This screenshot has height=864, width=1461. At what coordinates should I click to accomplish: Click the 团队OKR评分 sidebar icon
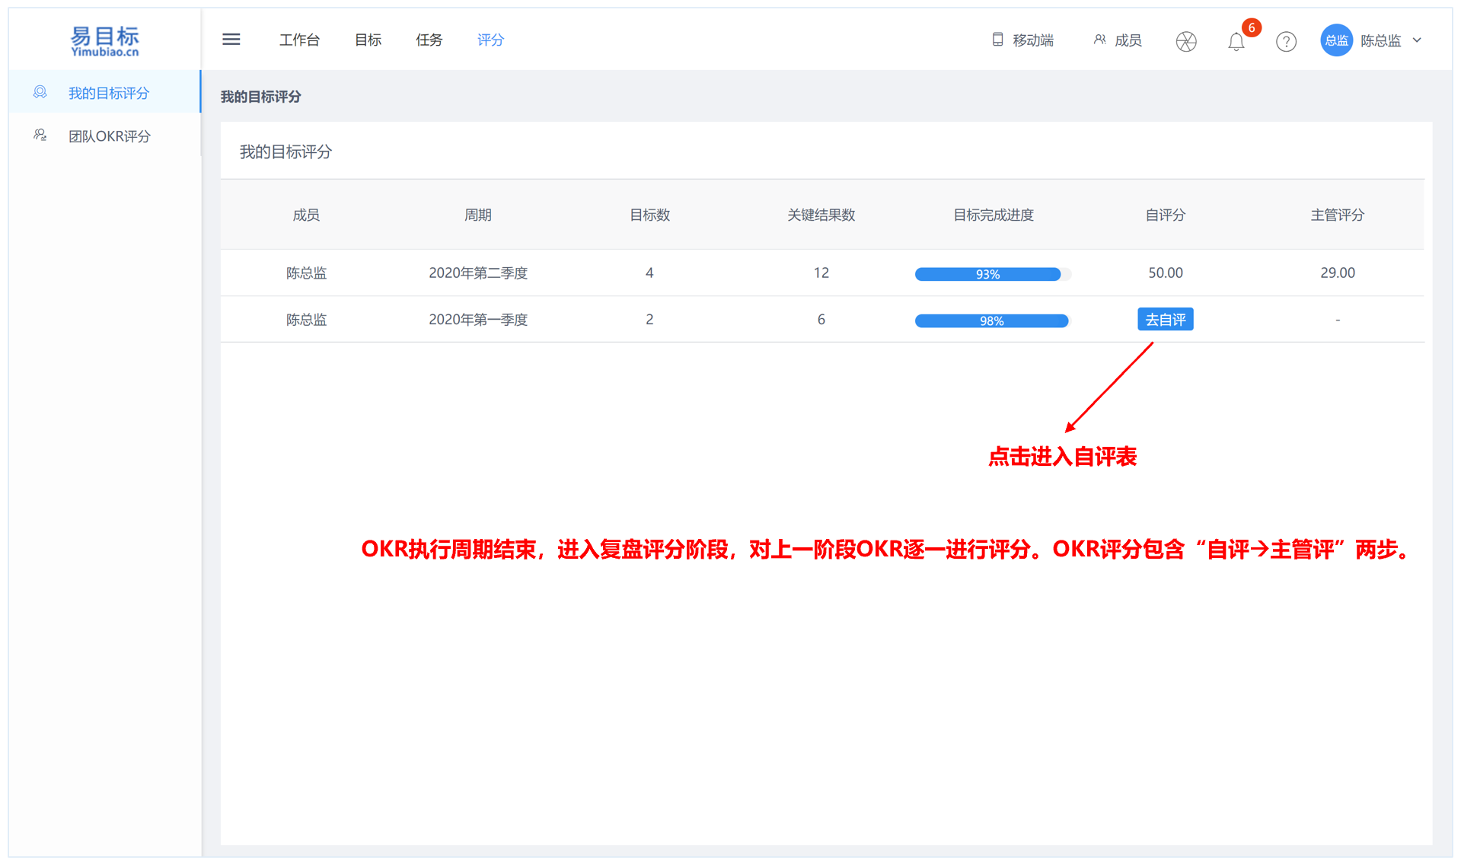tap(40, 135)
